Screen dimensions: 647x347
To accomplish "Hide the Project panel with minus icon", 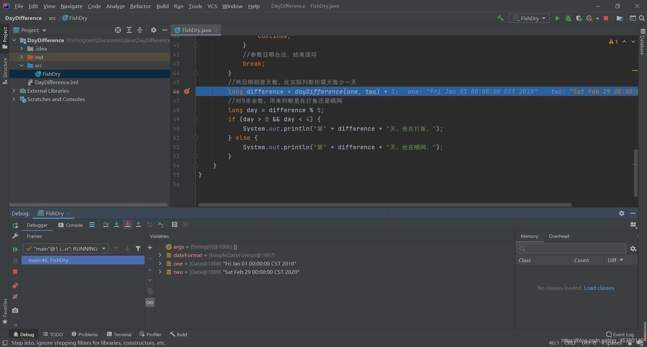I will tap(164, 30).
